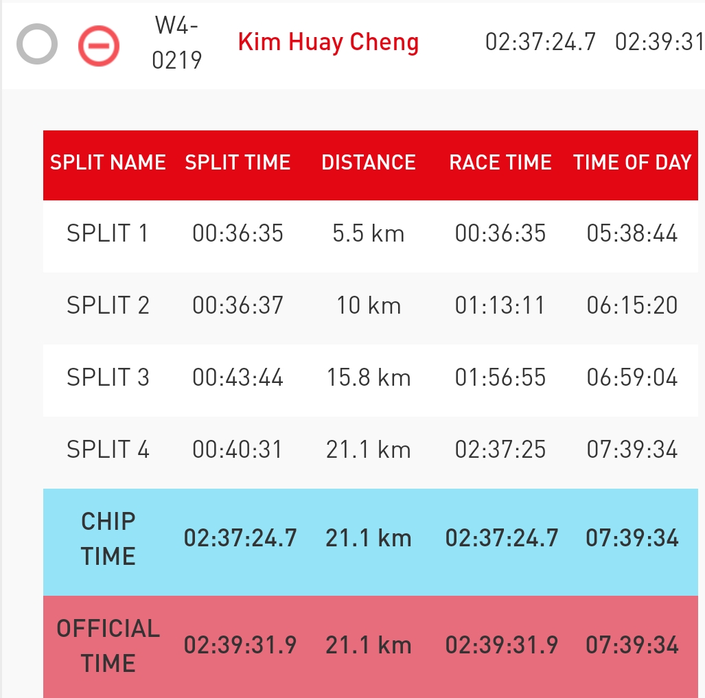Click the RACE TIME column header
The image size is (705, 698).
tap(500, 162)
